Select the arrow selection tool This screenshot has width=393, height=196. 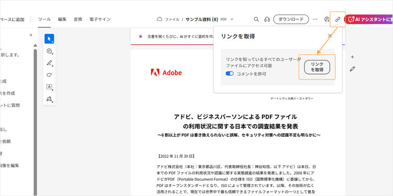click(49, 39)
